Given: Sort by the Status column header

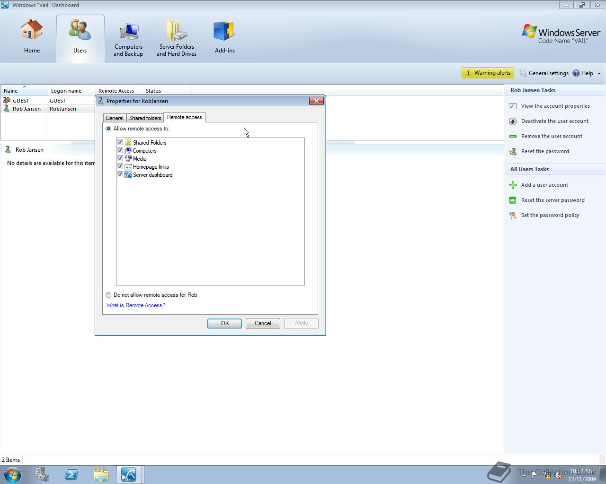Looking at the screenshot, I should pos(166,90).
